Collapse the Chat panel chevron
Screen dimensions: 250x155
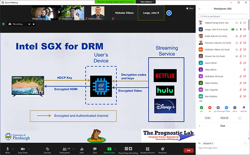[199, 126]
